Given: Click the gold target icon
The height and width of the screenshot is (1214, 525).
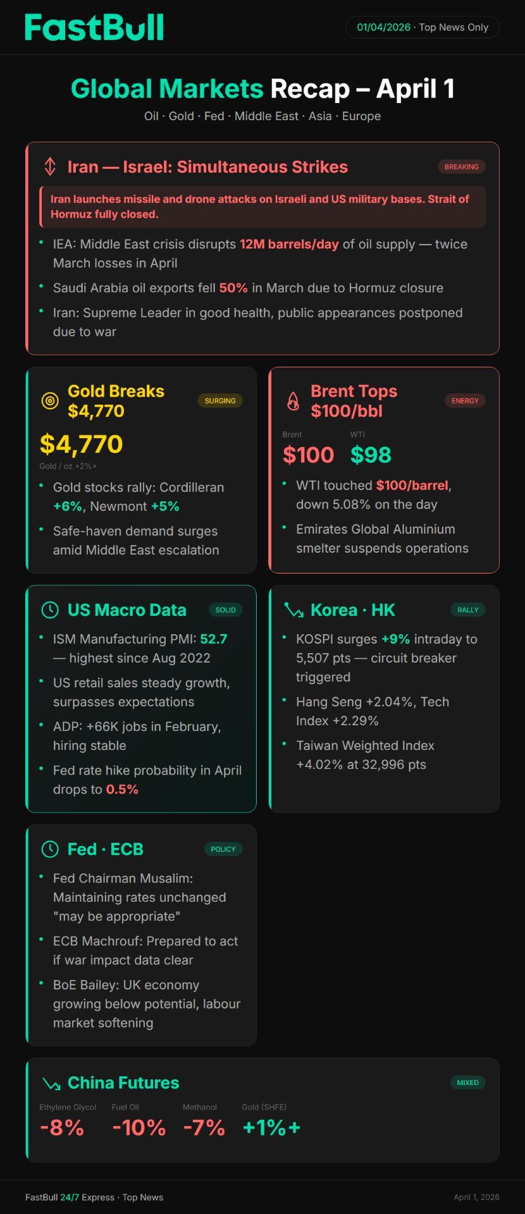Looking at the screenshot, I should click(x=50, y=401).
